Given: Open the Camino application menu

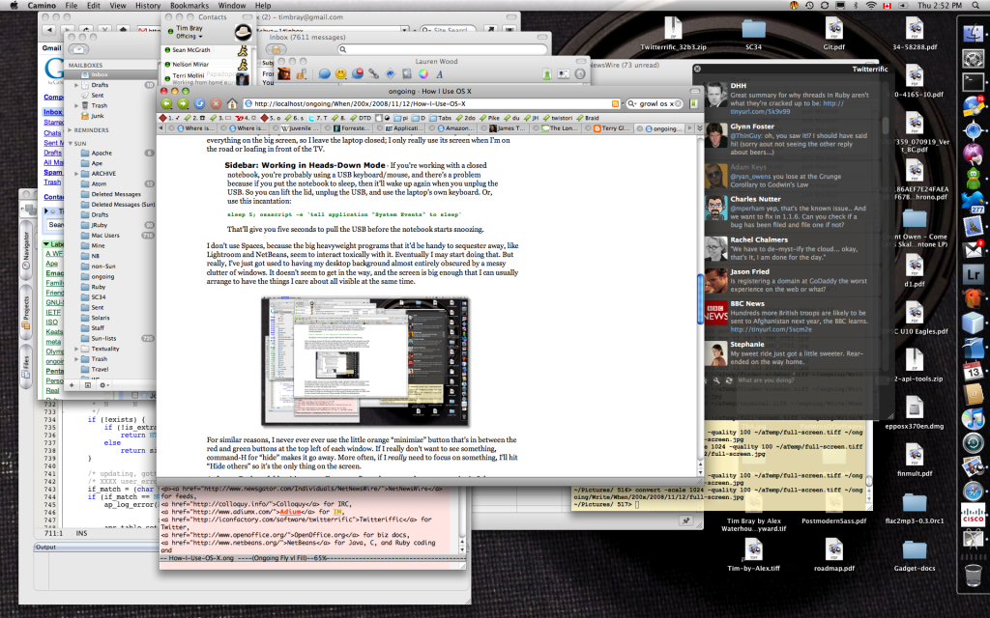Looking at the screenshot, I should click(x=42, y=5).
